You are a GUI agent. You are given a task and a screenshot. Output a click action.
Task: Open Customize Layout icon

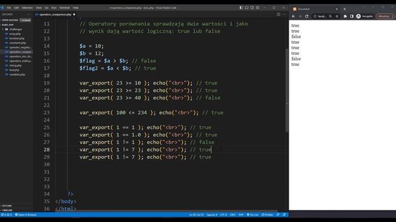tap(257, 8)
